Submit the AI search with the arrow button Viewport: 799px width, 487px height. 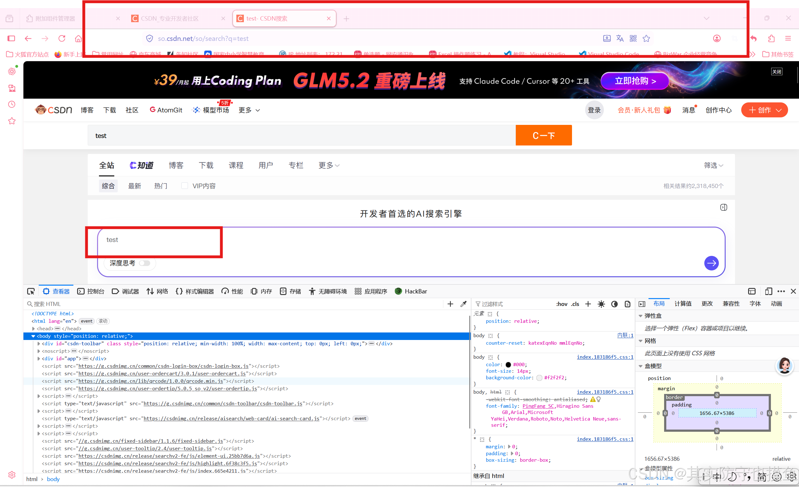[712, 263]
